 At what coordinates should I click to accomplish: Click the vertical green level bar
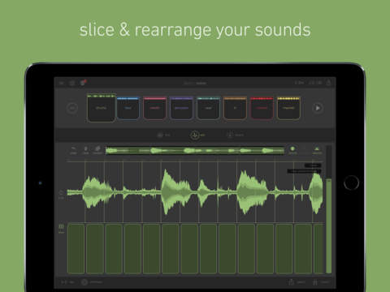329,225
